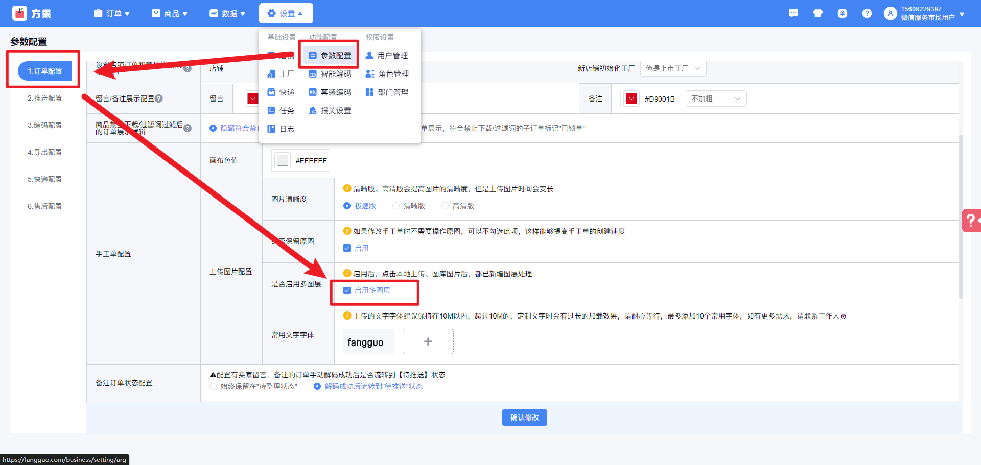Open 用户管理 in the settings menu
Screen dimensions: 981x465
387,56
